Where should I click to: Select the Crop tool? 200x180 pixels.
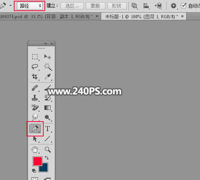click(35, 76)
